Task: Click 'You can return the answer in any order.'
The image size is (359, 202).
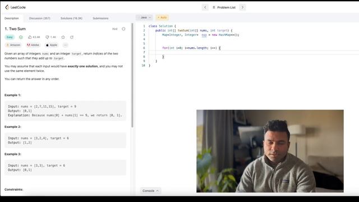Action: [x=32, y=79]
